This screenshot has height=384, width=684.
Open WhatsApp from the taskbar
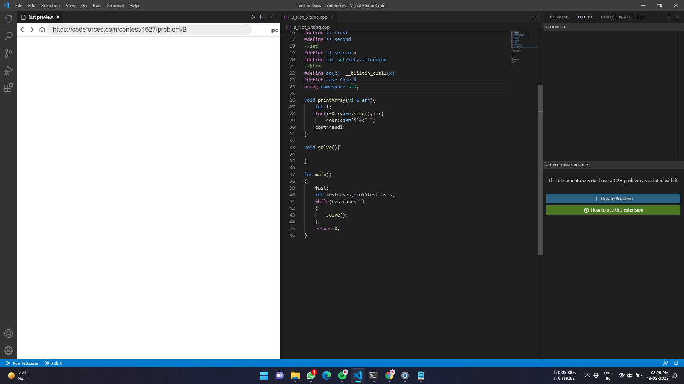(x=311, y=376)
